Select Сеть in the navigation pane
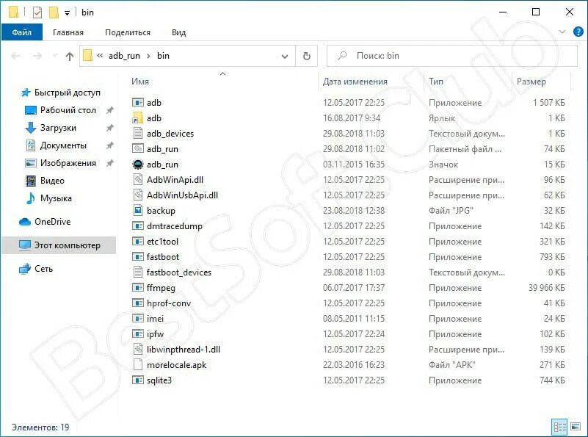 point(43,269)
